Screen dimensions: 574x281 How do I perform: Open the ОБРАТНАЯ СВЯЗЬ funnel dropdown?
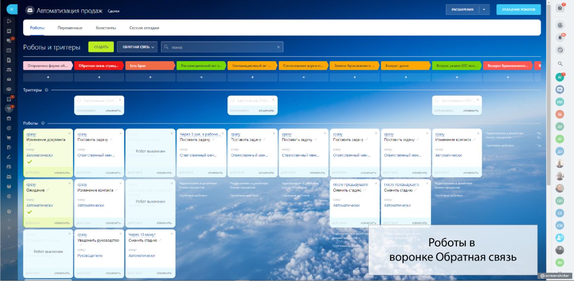tap(137, 47)
